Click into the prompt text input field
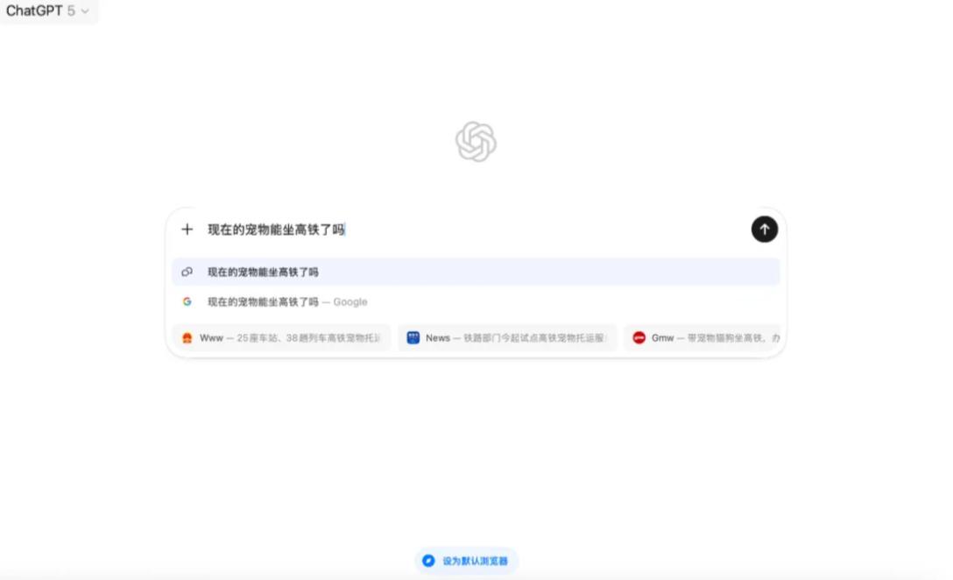Image resolution: width=953 pixels, height=580 pixels. tap(474, 230)
